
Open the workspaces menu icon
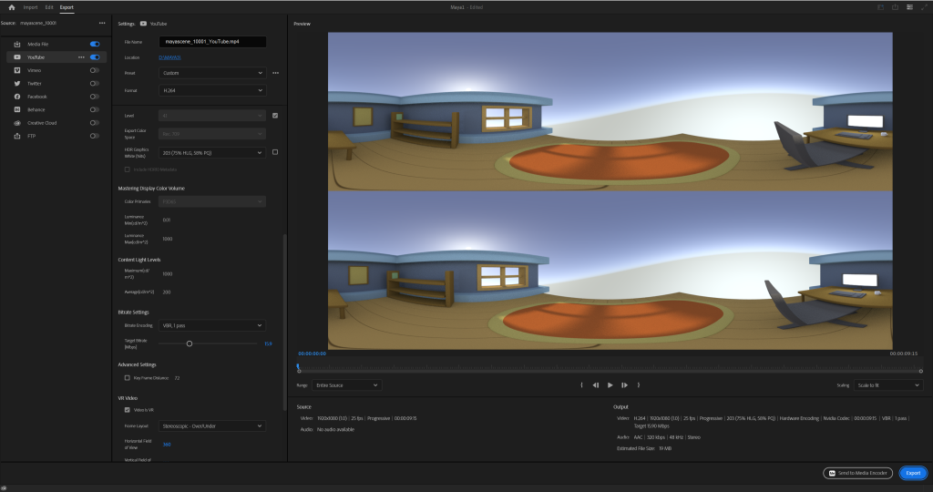click(x=910, y=7)
